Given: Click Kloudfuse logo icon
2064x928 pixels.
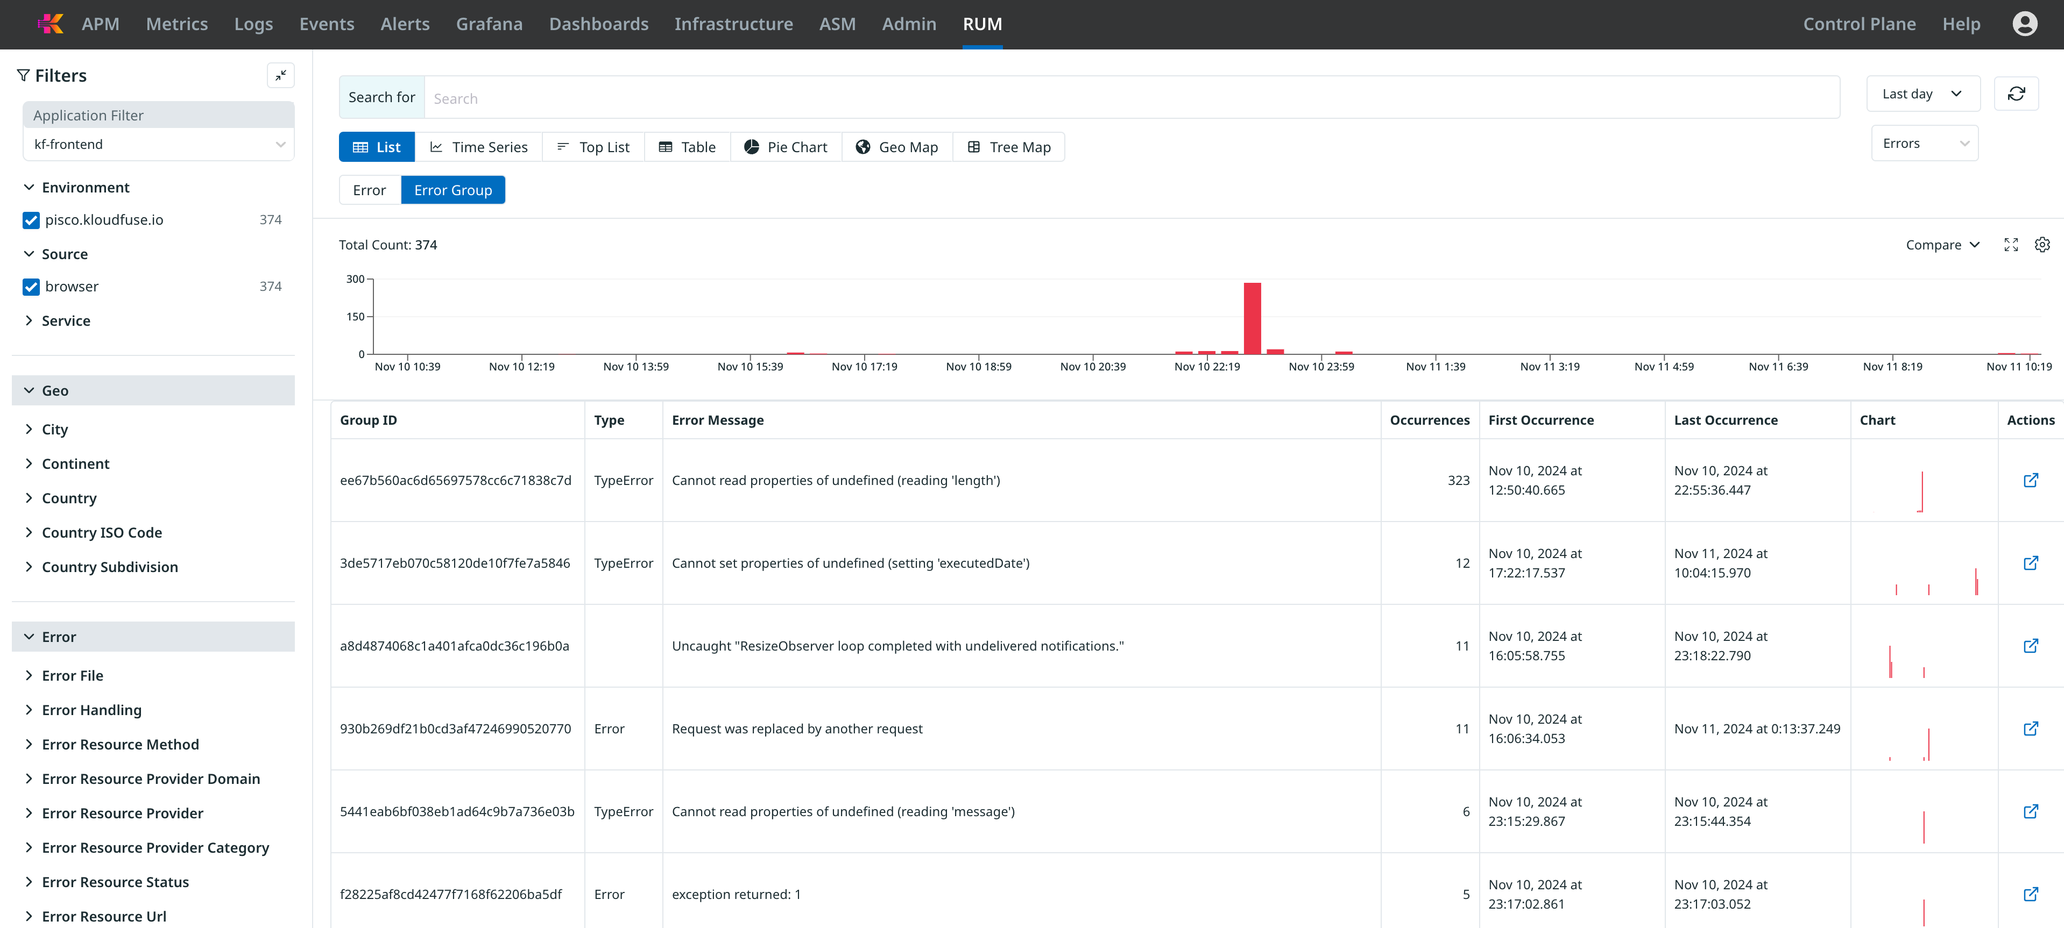Looking at the screenshot, I should point(51,24).
